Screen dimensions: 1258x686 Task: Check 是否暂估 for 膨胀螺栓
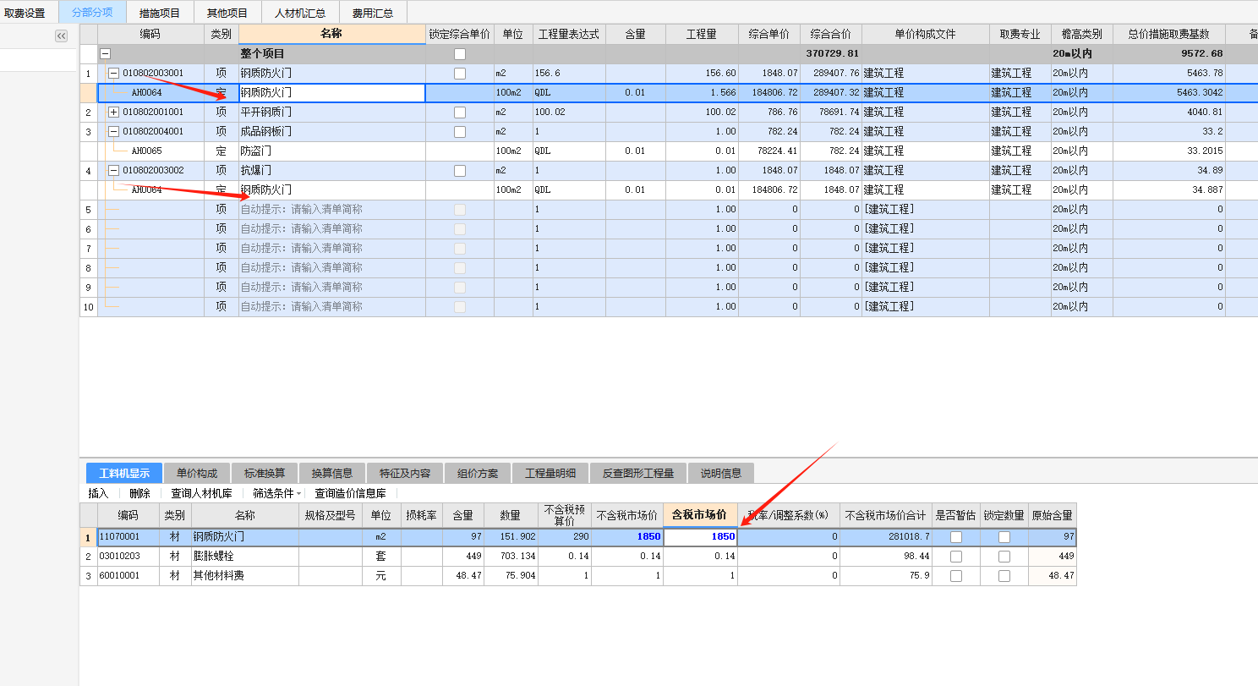click(x=956, y=557)
